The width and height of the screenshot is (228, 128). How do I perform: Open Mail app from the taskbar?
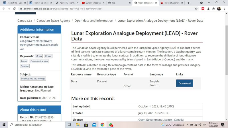94,125
